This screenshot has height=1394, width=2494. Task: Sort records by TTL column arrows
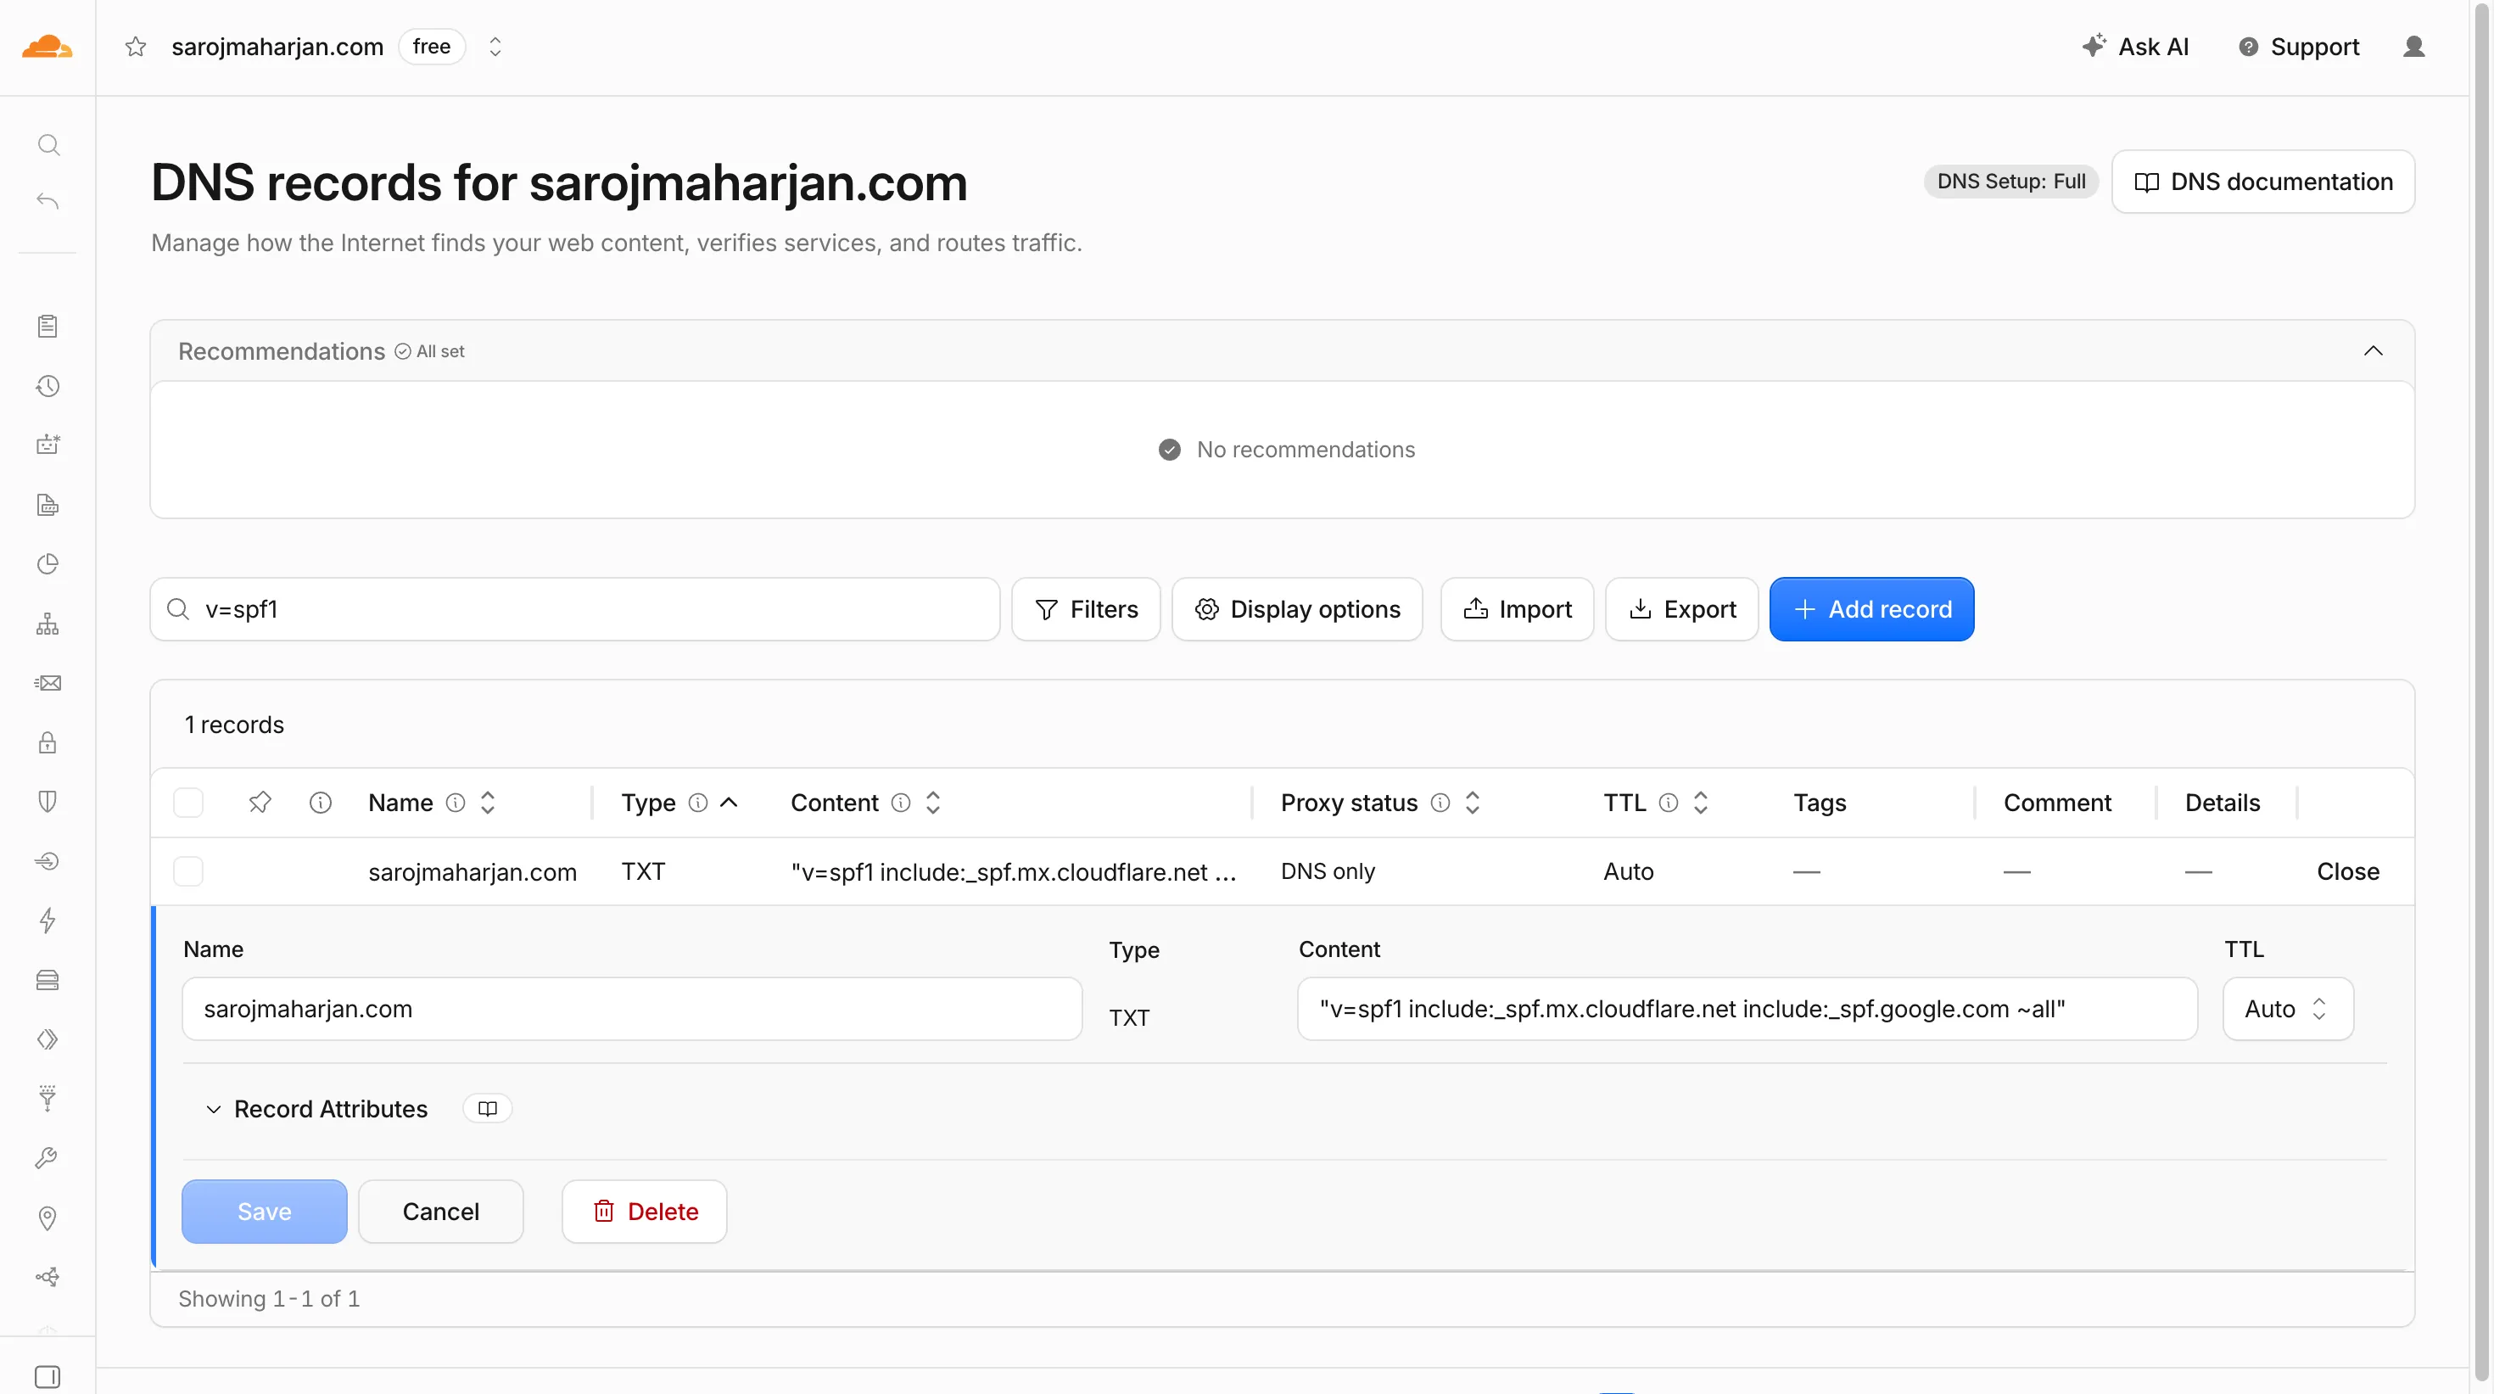point(1701,803)
